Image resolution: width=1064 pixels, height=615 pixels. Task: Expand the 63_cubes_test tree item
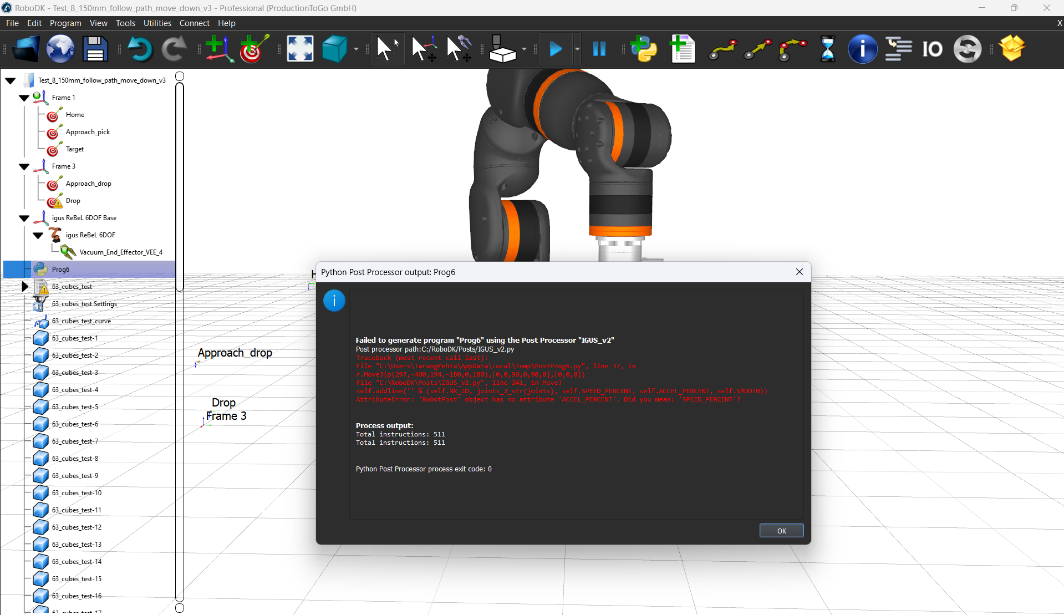pyautogui.click(x=24, y=287)
